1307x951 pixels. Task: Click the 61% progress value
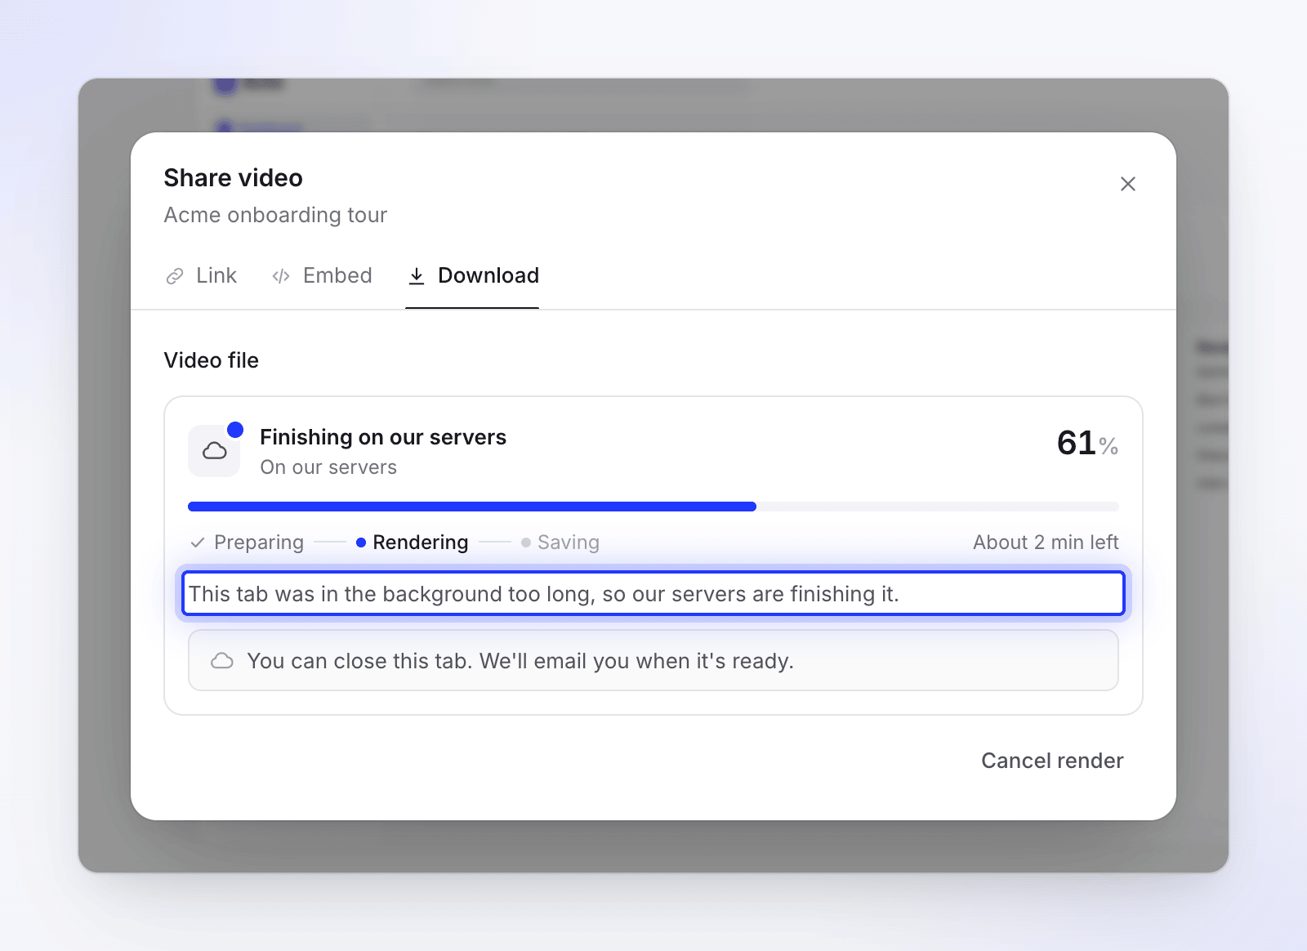click(x=1087, y=444)
